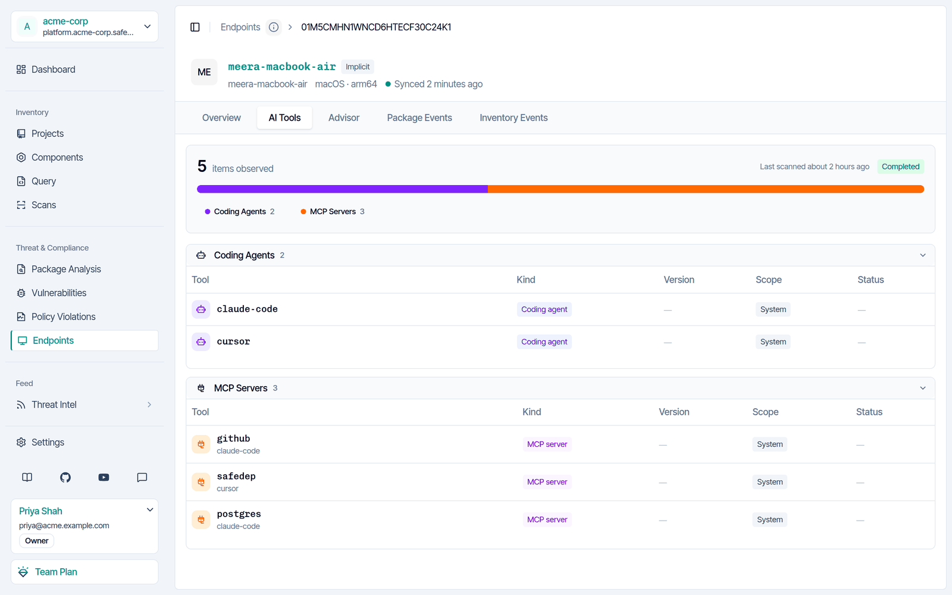Switch to the Overview tab
952x595 pixels.
tap(221, 118)
